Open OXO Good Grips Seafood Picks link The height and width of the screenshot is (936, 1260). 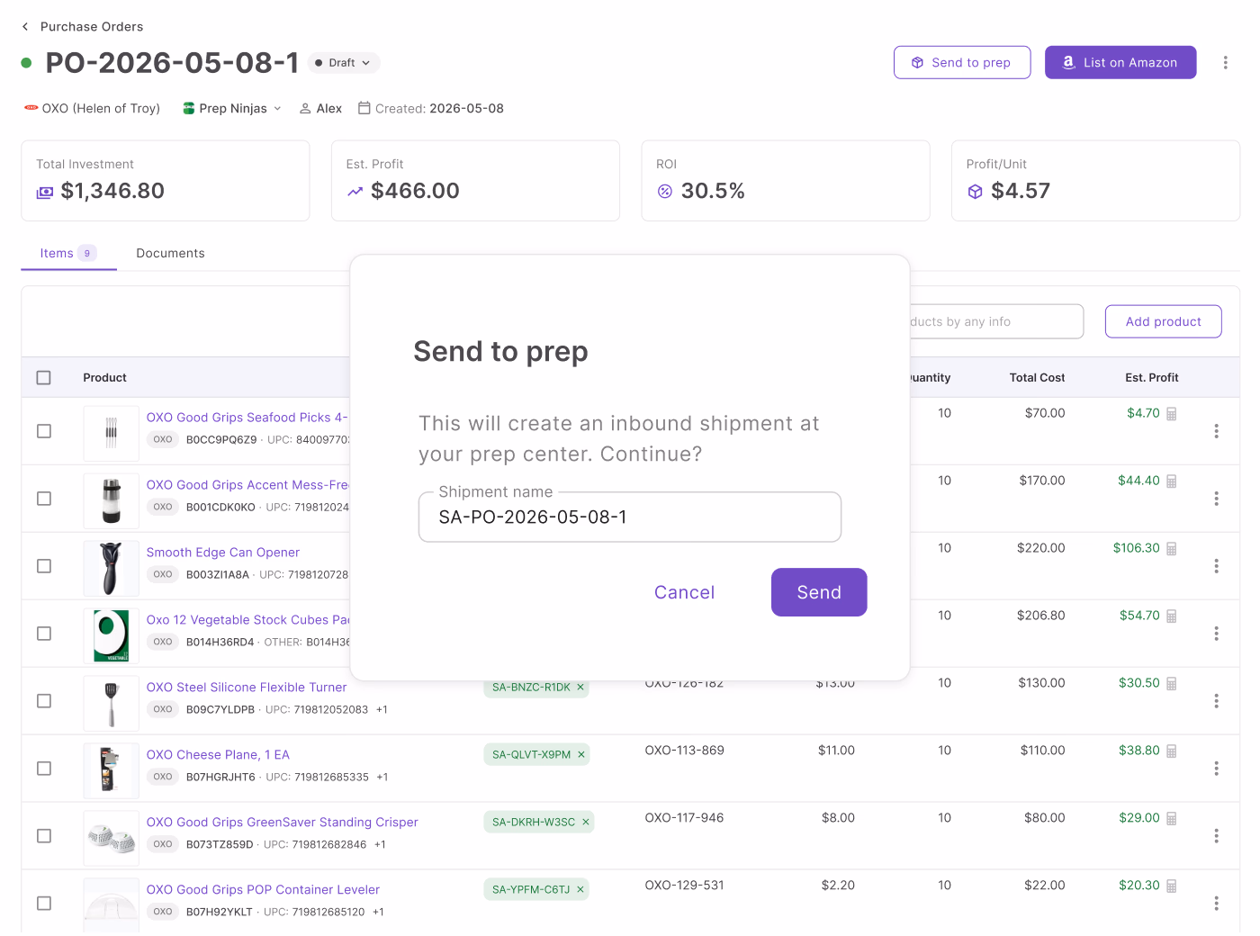coord(247,418)
